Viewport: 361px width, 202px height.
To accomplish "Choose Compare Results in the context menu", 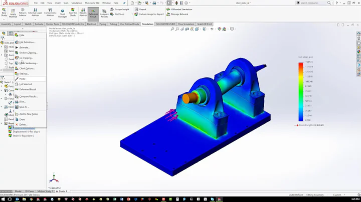I will (x=30, y=96).
